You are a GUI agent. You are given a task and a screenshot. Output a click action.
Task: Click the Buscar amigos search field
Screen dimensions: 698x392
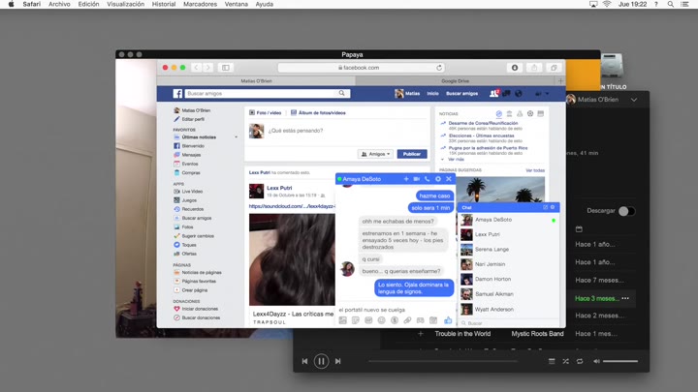(262, 94)
